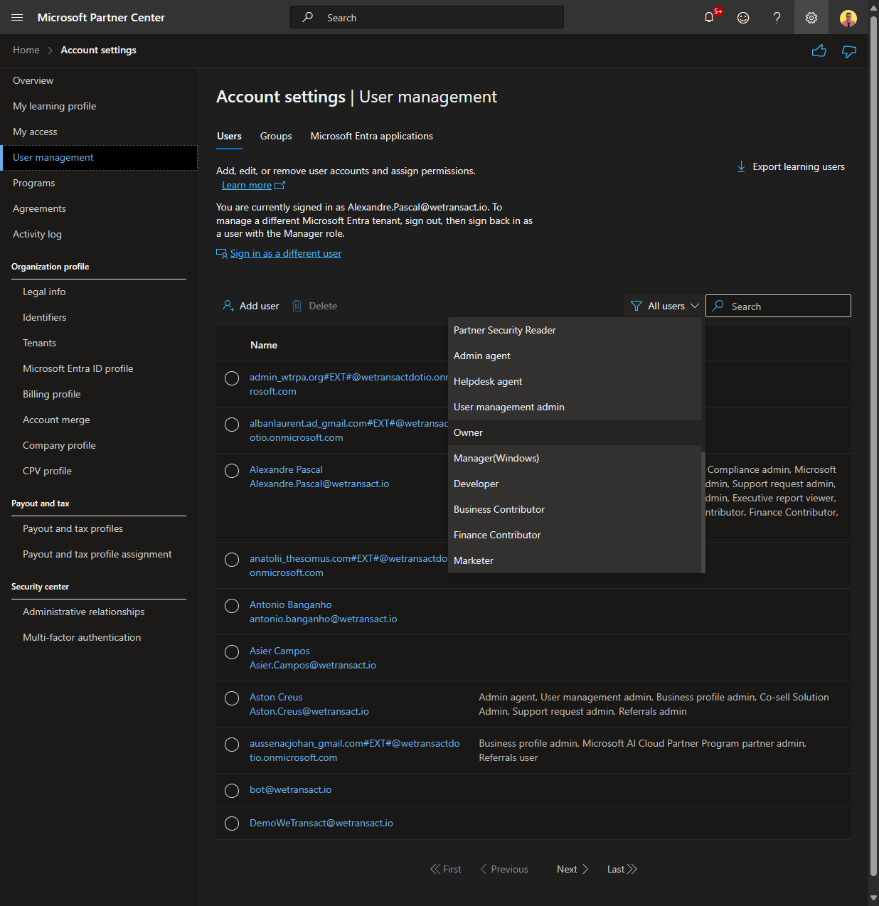
Task: Choose Partner Security Reader filter option
Action: click(x=575, y=330)
